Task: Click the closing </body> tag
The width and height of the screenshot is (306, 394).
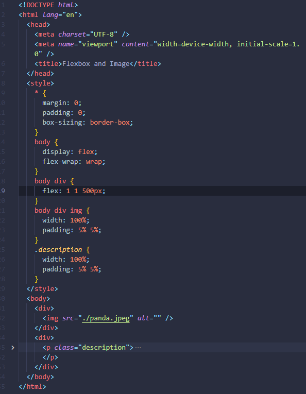Action: pos(41,377)
